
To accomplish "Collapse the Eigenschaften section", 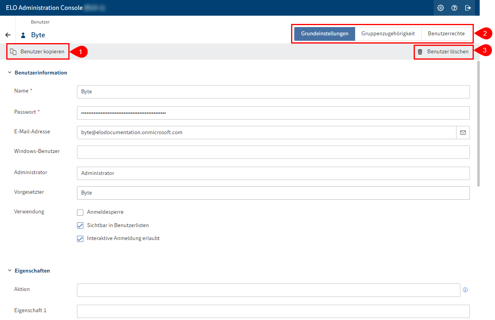I will [9, 271].
